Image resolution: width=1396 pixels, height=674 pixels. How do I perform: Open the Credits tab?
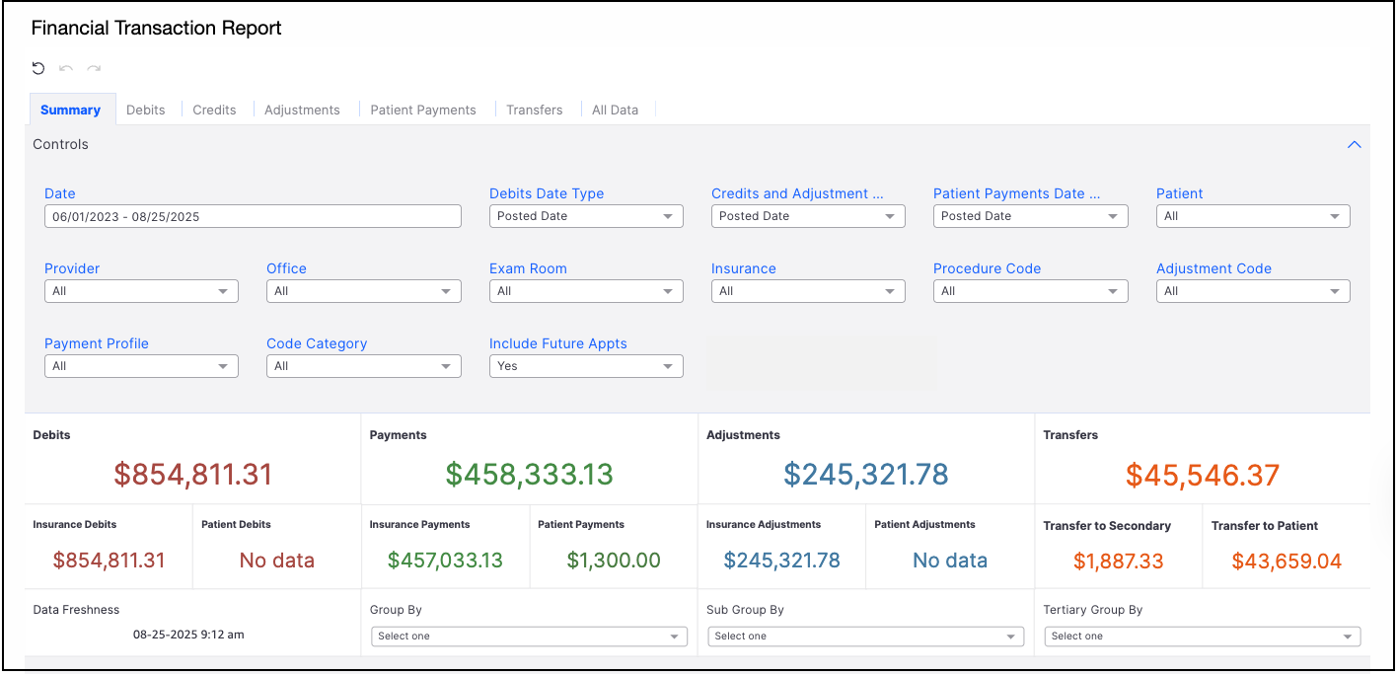point(214,110)
